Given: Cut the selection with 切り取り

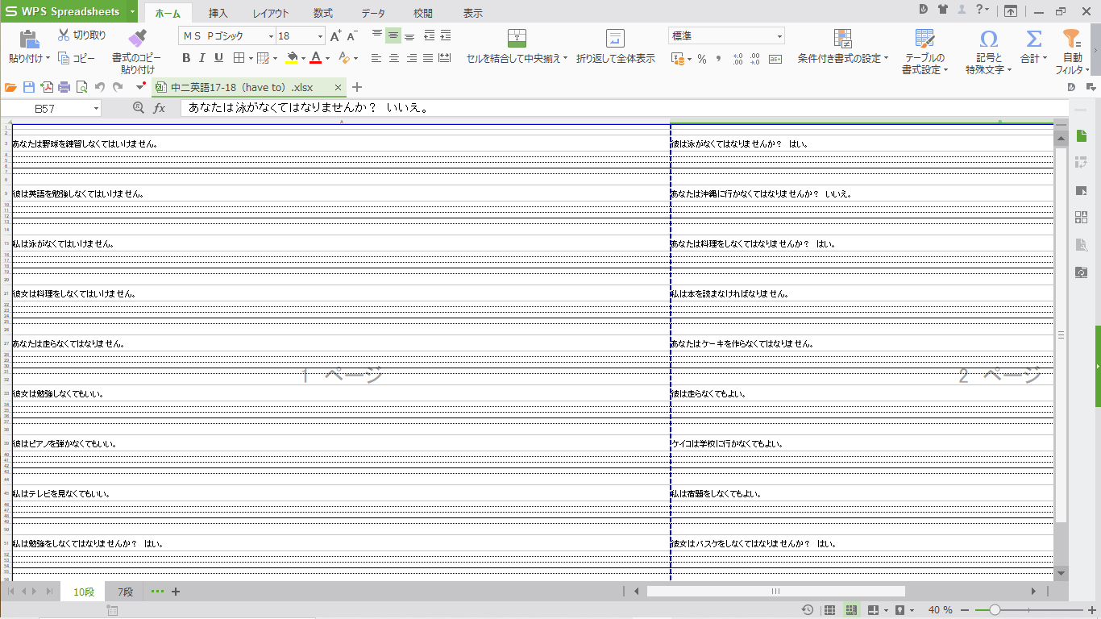Looking at the screenshot, I should [x=81, y=35].
